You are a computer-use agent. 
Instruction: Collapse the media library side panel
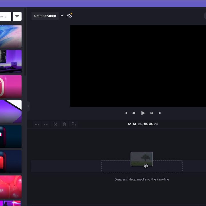(28, 106)
